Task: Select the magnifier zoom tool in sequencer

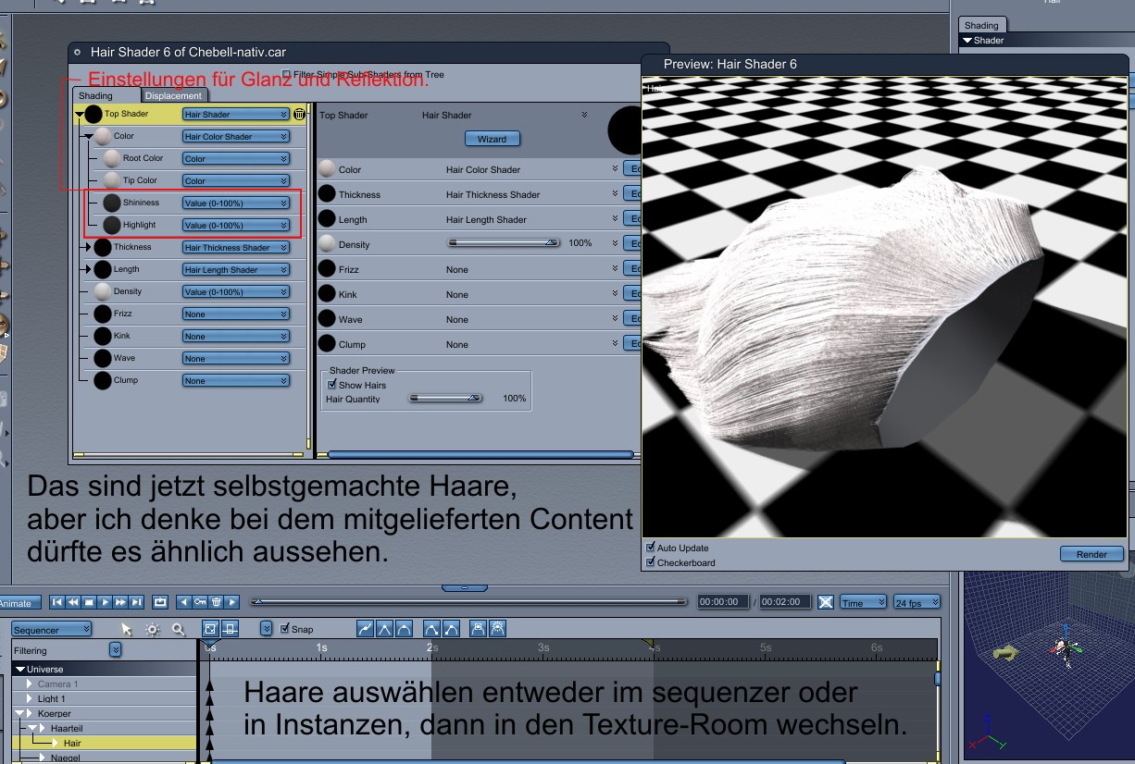Action: [x=178, y=629]
